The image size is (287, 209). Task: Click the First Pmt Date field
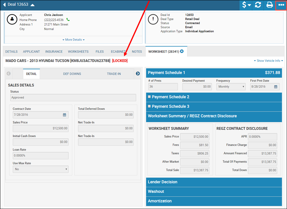[x=265, y=87]
